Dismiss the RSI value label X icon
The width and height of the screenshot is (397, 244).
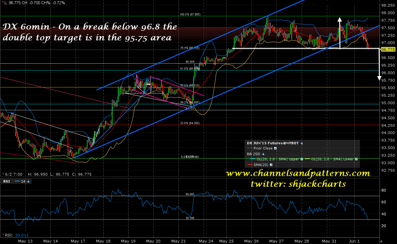click(3, 235)
